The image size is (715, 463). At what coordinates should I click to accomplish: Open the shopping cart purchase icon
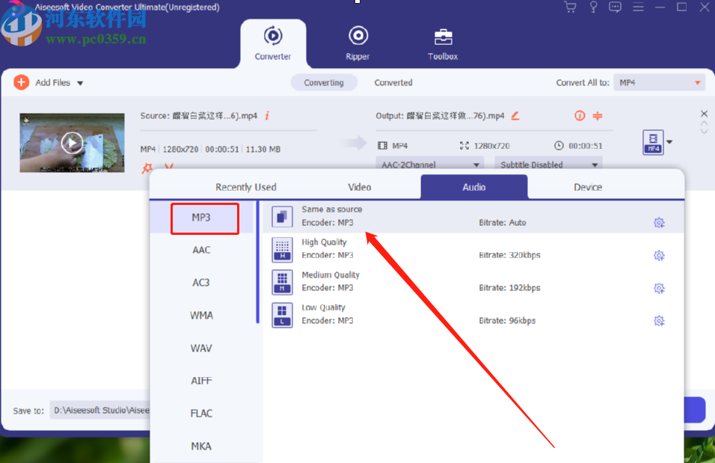[570, 7]
